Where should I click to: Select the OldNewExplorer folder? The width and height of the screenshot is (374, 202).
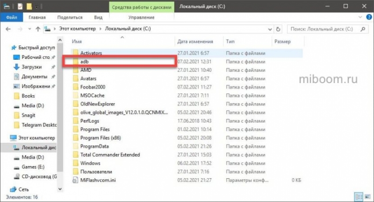98,104
